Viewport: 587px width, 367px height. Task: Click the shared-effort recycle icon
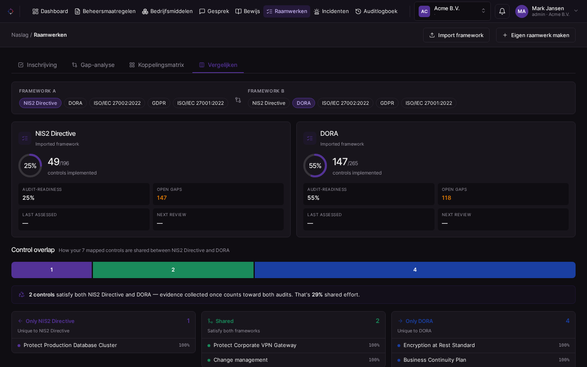coord(22,294)
